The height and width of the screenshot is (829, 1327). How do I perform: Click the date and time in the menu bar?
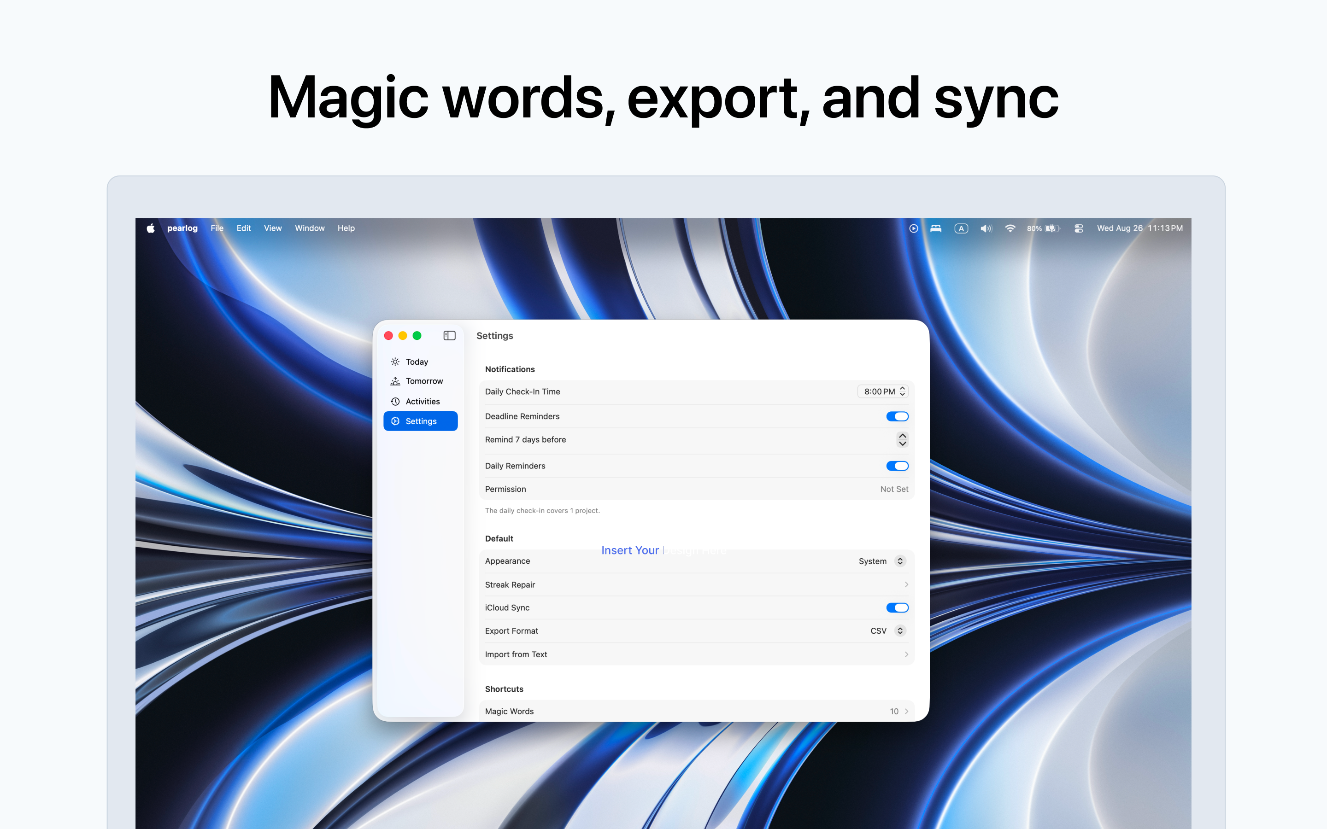tap(1139, 228)
